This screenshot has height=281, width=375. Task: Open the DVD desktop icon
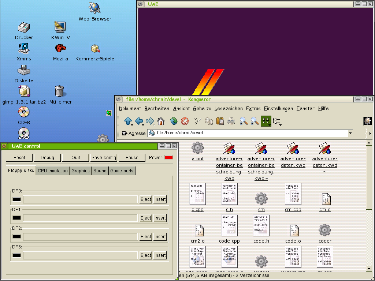point(24,134)
